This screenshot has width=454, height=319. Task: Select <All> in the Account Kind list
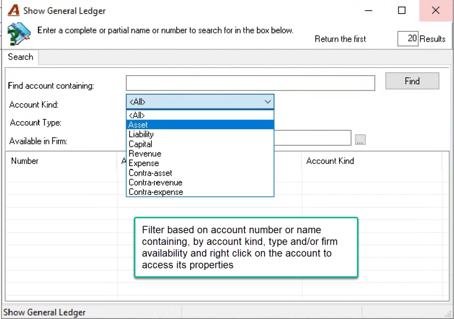point(200,115)
